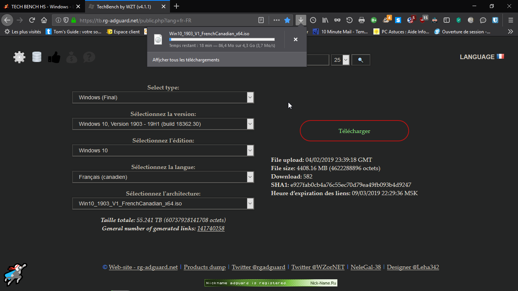Viewport: 518px width, 291px height.
Task: Click the gear settings icon on TechBench page
Action: coord(19,57)
